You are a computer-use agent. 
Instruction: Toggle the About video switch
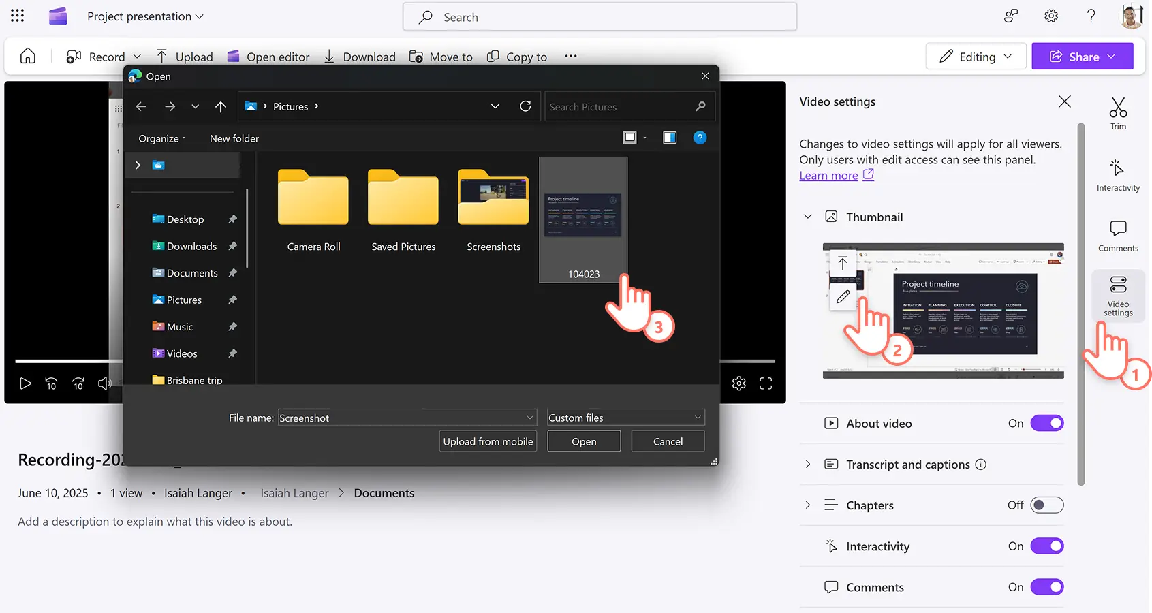(1047, 423)
